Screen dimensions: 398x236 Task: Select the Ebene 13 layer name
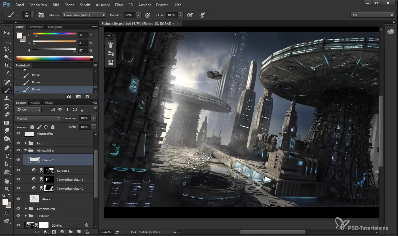point(49,160)
